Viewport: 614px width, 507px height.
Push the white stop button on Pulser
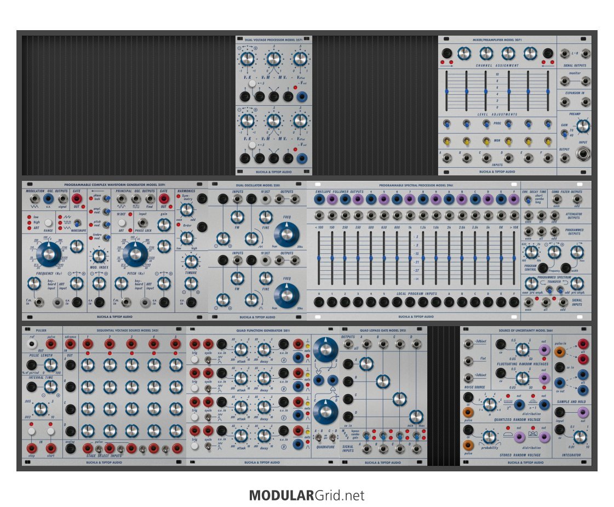[32, 431]
